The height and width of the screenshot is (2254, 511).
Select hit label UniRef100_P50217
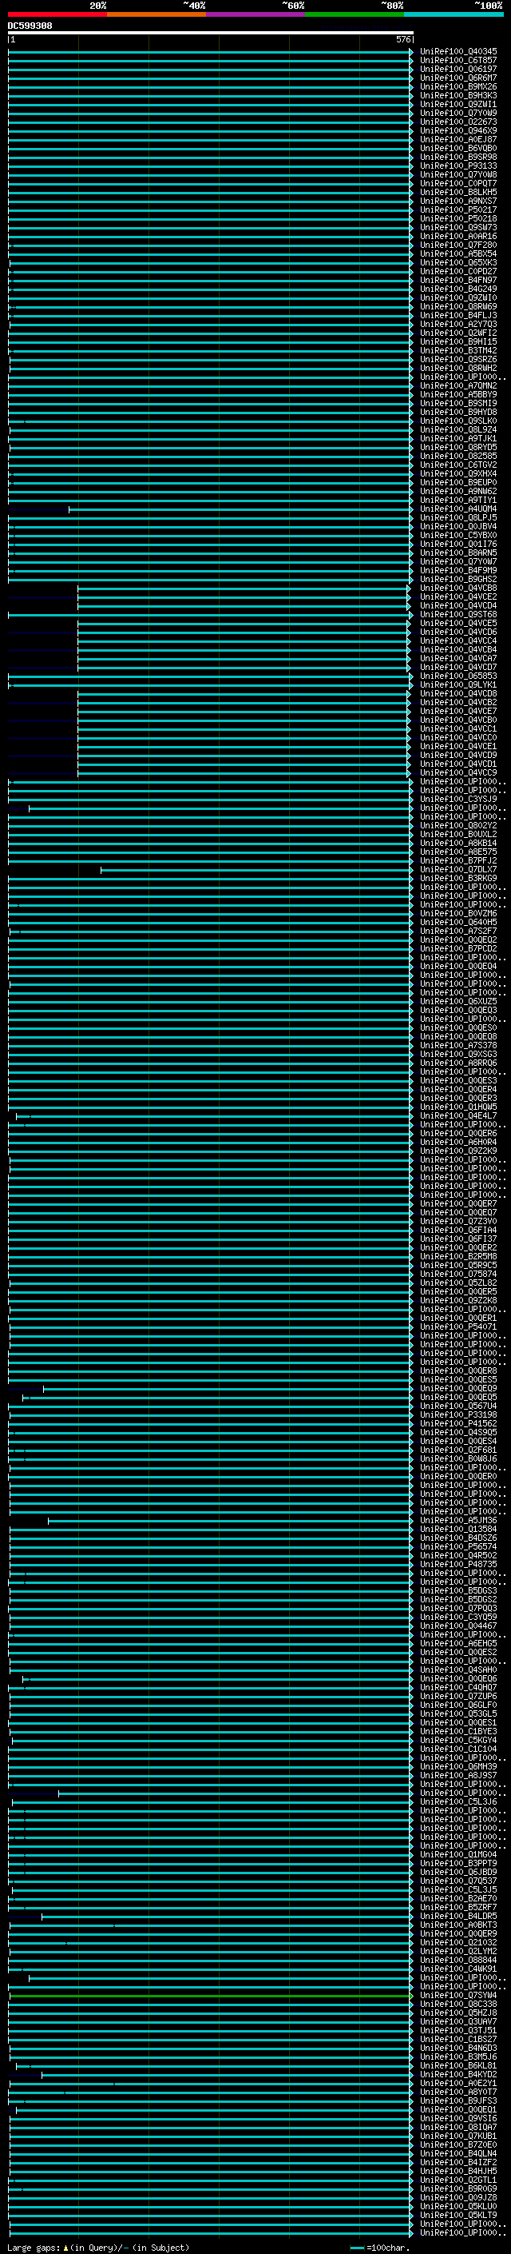(458, 210)
